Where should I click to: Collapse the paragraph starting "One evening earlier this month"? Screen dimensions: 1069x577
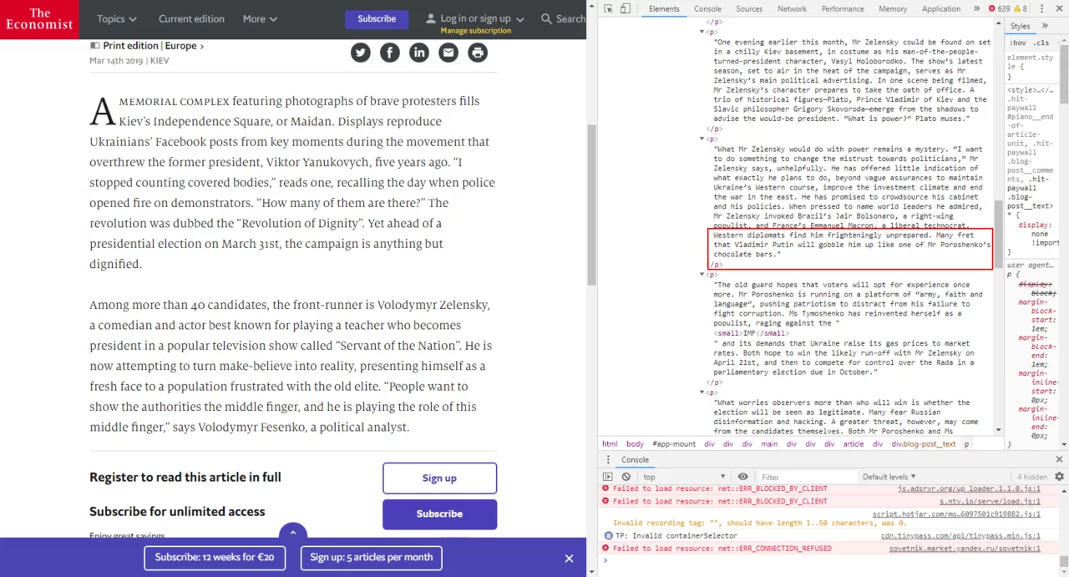pos(702,32)
